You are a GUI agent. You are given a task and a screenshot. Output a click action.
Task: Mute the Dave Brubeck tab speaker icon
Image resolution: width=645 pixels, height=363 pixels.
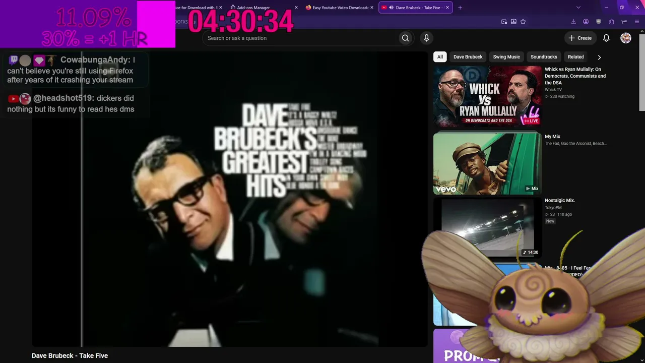391,8
